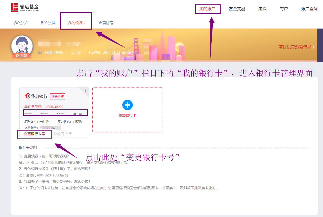Open the 基金交易 top menu
323x217 pixels.
coord(237,9)
